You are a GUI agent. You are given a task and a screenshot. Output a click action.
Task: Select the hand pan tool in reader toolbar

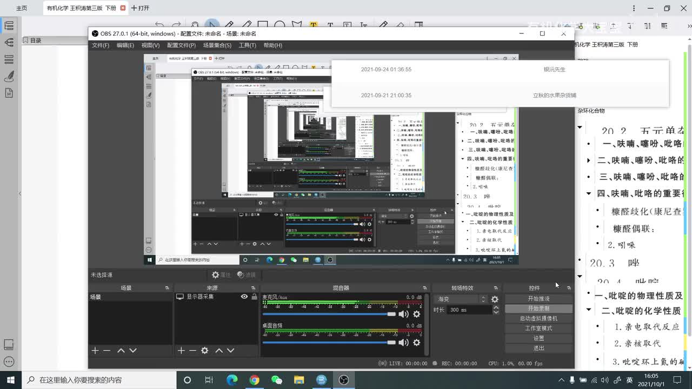(x=195, y=25)
